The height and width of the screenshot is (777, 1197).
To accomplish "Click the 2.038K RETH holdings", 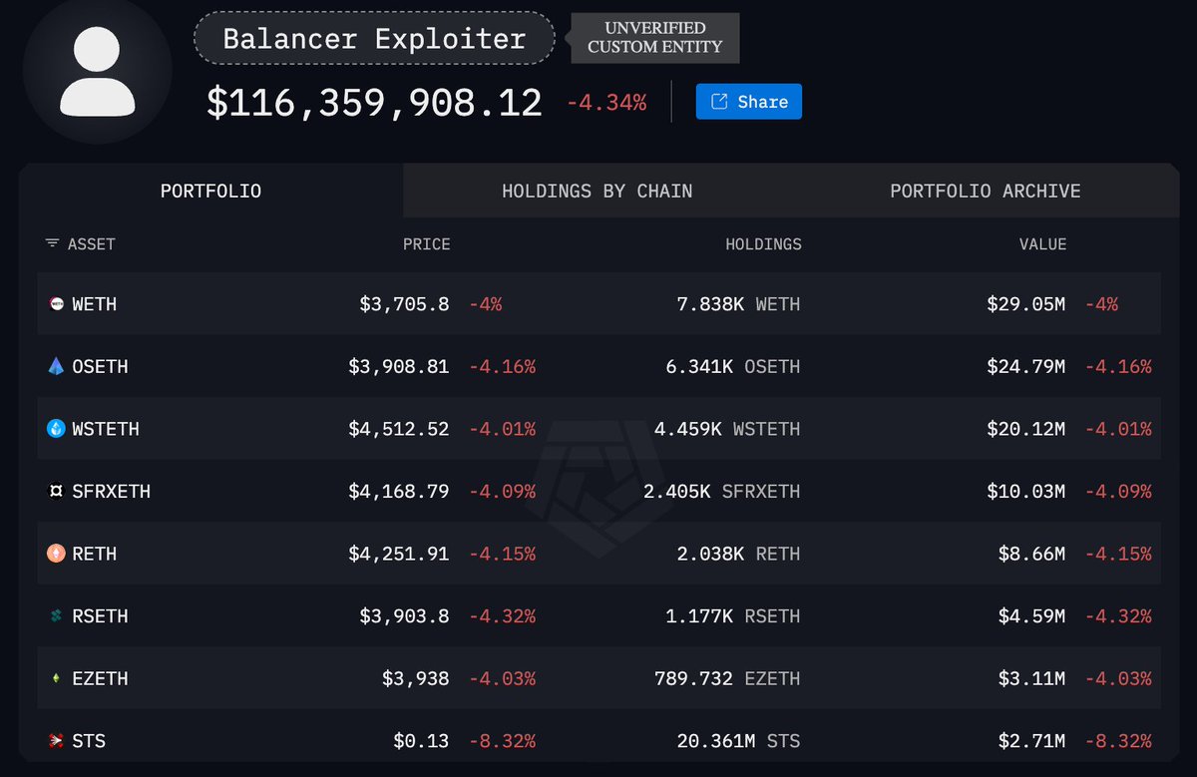I will pos(739,554).
